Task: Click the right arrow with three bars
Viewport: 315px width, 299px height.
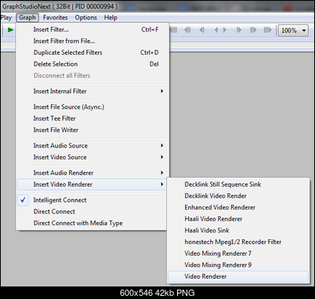Action: [267, 30]
